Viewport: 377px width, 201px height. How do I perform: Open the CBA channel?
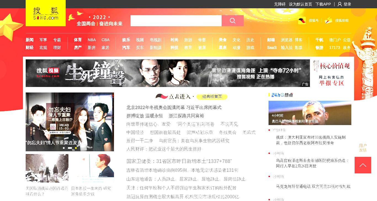coord(105,40)
